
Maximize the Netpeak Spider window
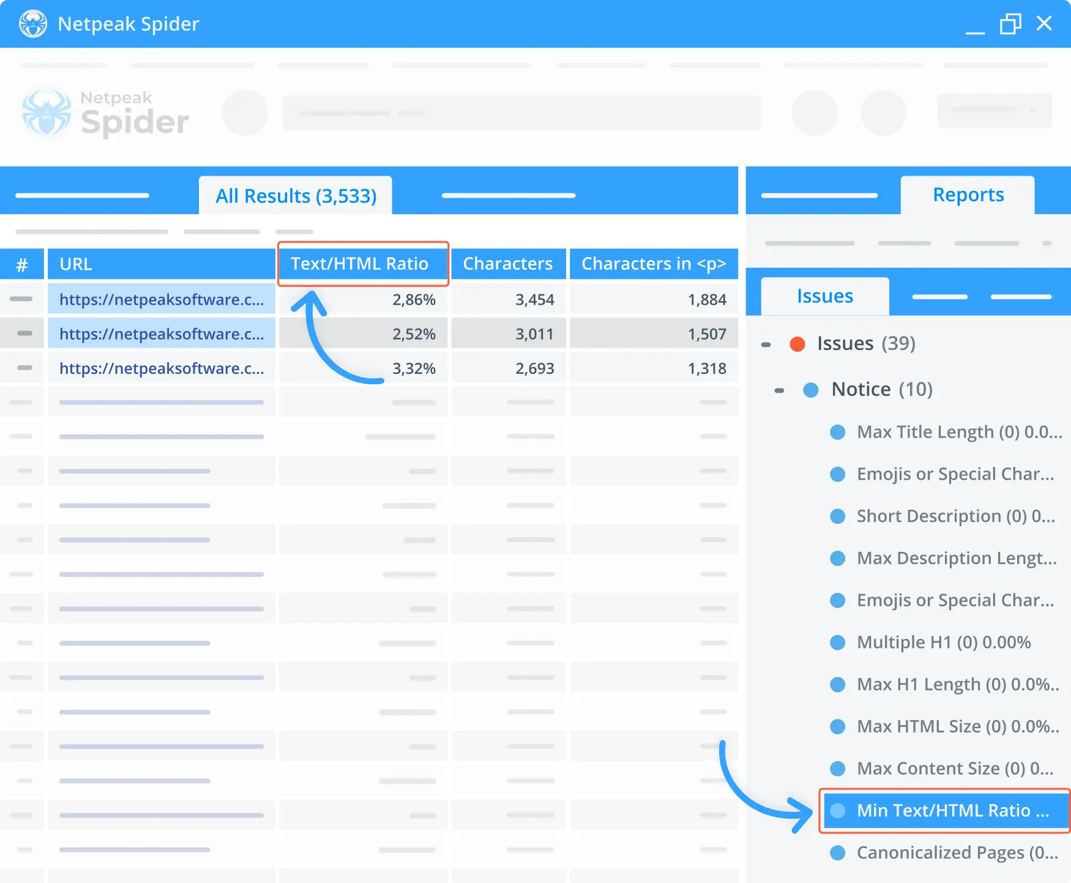(1010, 24)
